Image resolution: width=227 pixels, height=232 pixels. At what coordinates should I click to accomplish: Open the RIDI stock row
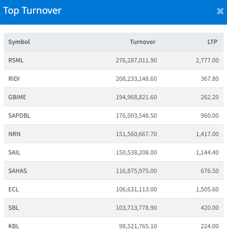(x=114, y=78)
